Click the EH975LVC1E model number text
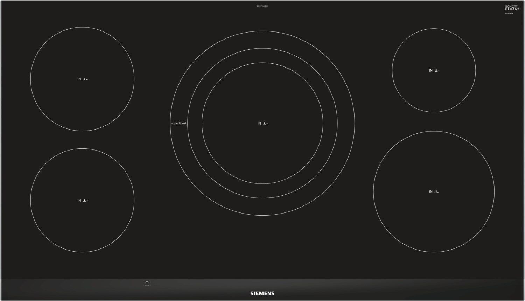 [x=262, y=6]
